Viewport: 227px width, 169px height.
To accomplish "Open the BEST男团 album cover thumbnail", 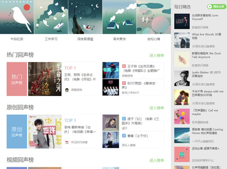I will 111,87.
